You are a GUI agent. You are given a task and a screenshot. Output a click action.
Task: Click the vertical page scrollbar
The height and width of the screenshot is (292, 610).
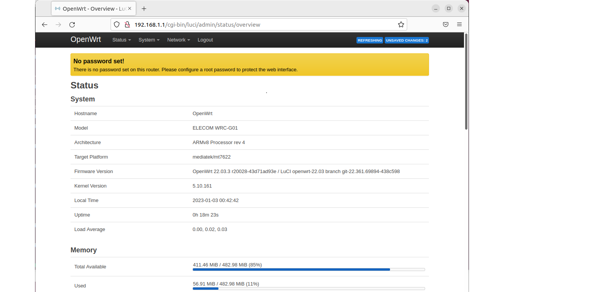pos(466,81)
